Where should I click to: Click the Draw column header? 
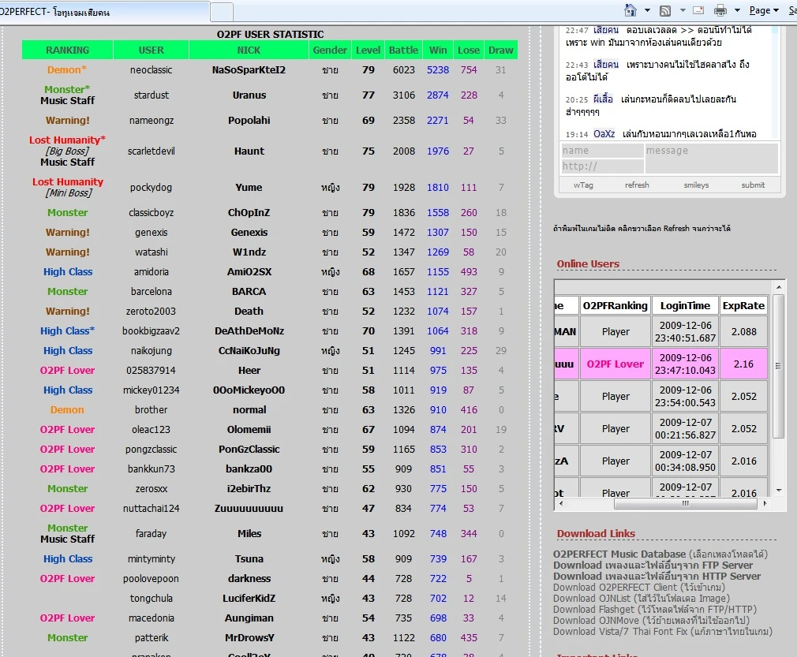(500, 50)
